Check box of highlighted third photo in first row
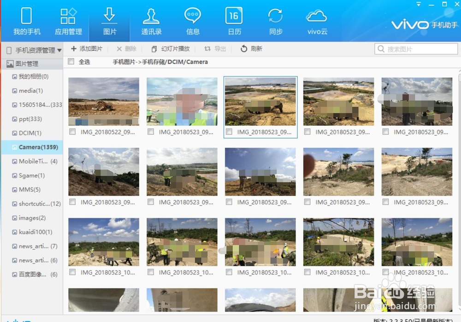 coord(229,132)
